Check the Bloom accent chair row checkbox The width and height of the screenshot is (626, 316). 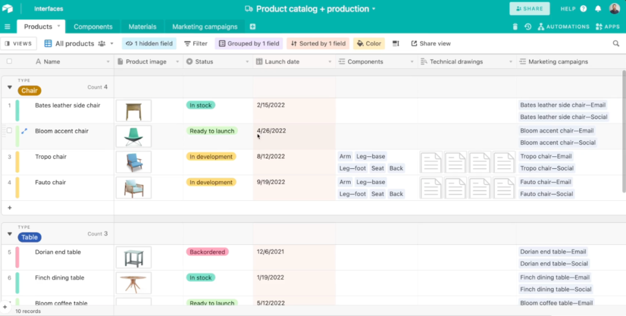pos(9,131)
